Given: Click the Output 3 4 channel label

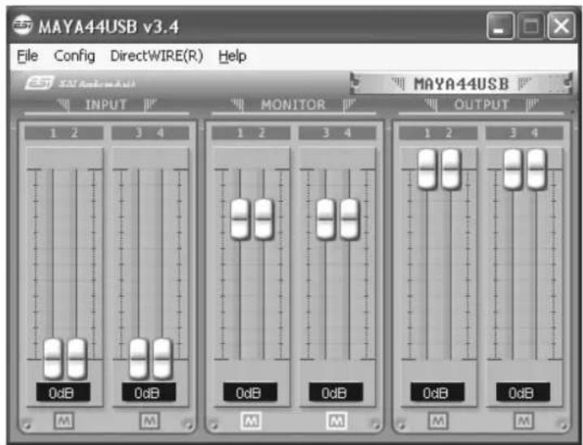Looking at the screenshot, I should click(x=525, y=132).
